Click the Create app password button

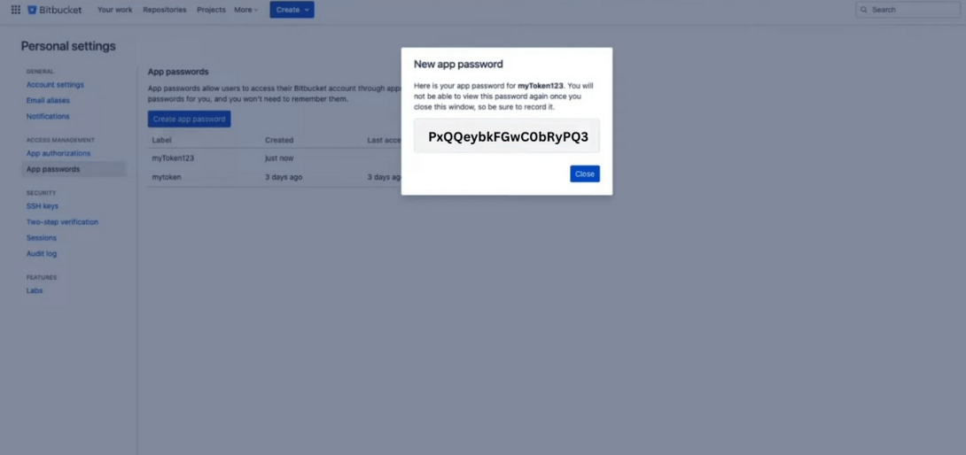pyautogui.click(x=189, y=119)
